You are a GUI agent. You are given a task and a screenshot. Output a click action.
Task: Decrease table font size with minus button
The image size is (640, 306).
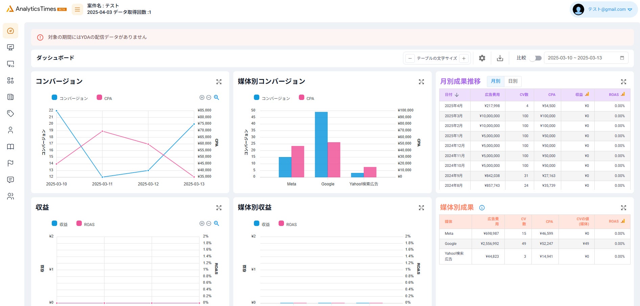pyautogui.click(x=410, y=58)
